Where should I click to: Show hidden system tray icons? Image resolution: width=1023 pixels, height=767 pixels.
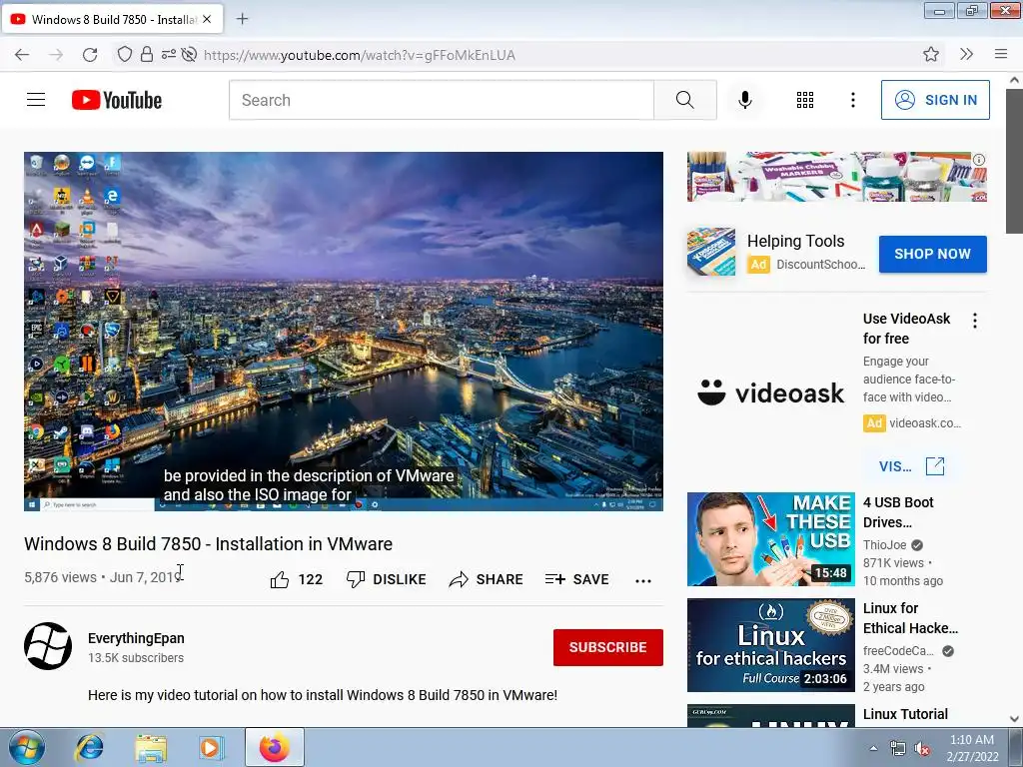pos(873,748)
